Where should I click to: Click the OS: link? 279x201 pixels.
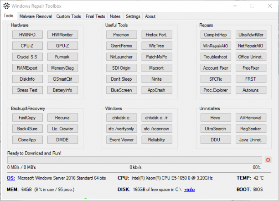[10, 178]
